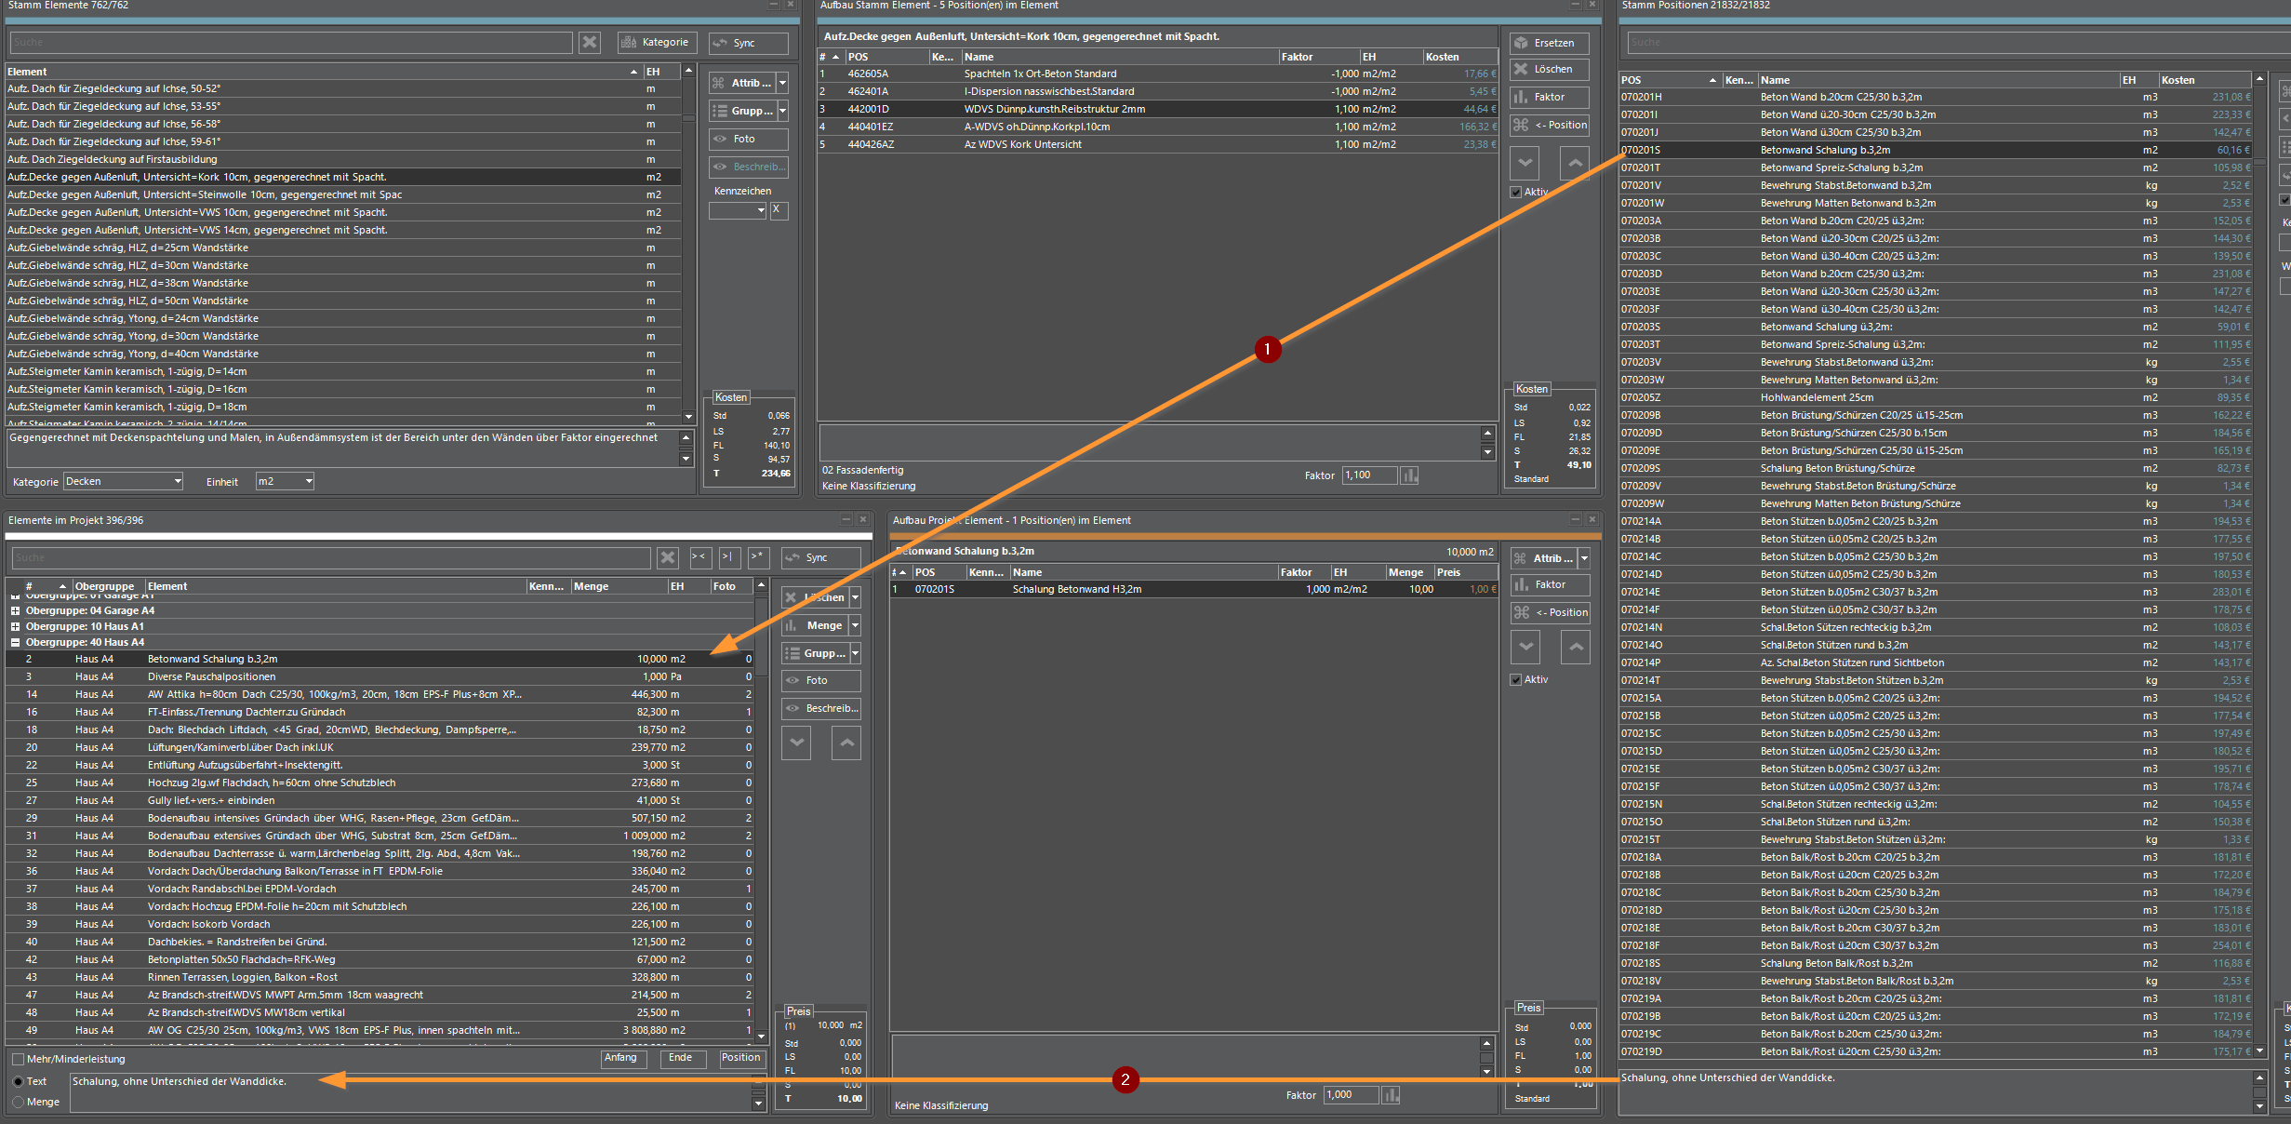Open the Stamm Element calculator beside Faktor 1,100
The width and height of the screenshot is (2291, 1124).
pyautogui.click(x=1410, y=475)
